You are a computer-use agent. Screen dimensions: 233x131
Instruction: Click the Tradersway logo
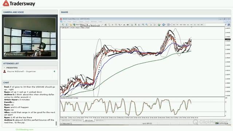click(x=19, y=3)
